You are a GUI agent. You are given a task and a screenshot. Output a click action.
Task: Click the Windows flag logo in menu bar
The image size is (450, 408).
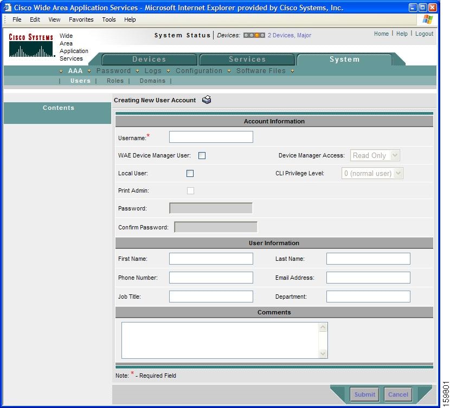coord(428,19)
